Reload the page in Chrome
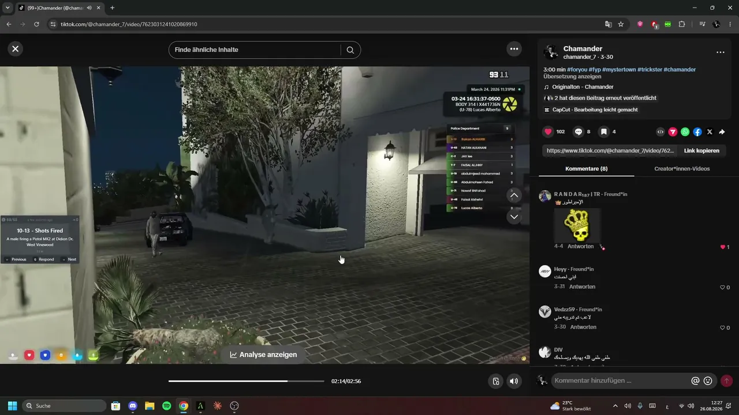739x415 pixels. tap(36, 24)
